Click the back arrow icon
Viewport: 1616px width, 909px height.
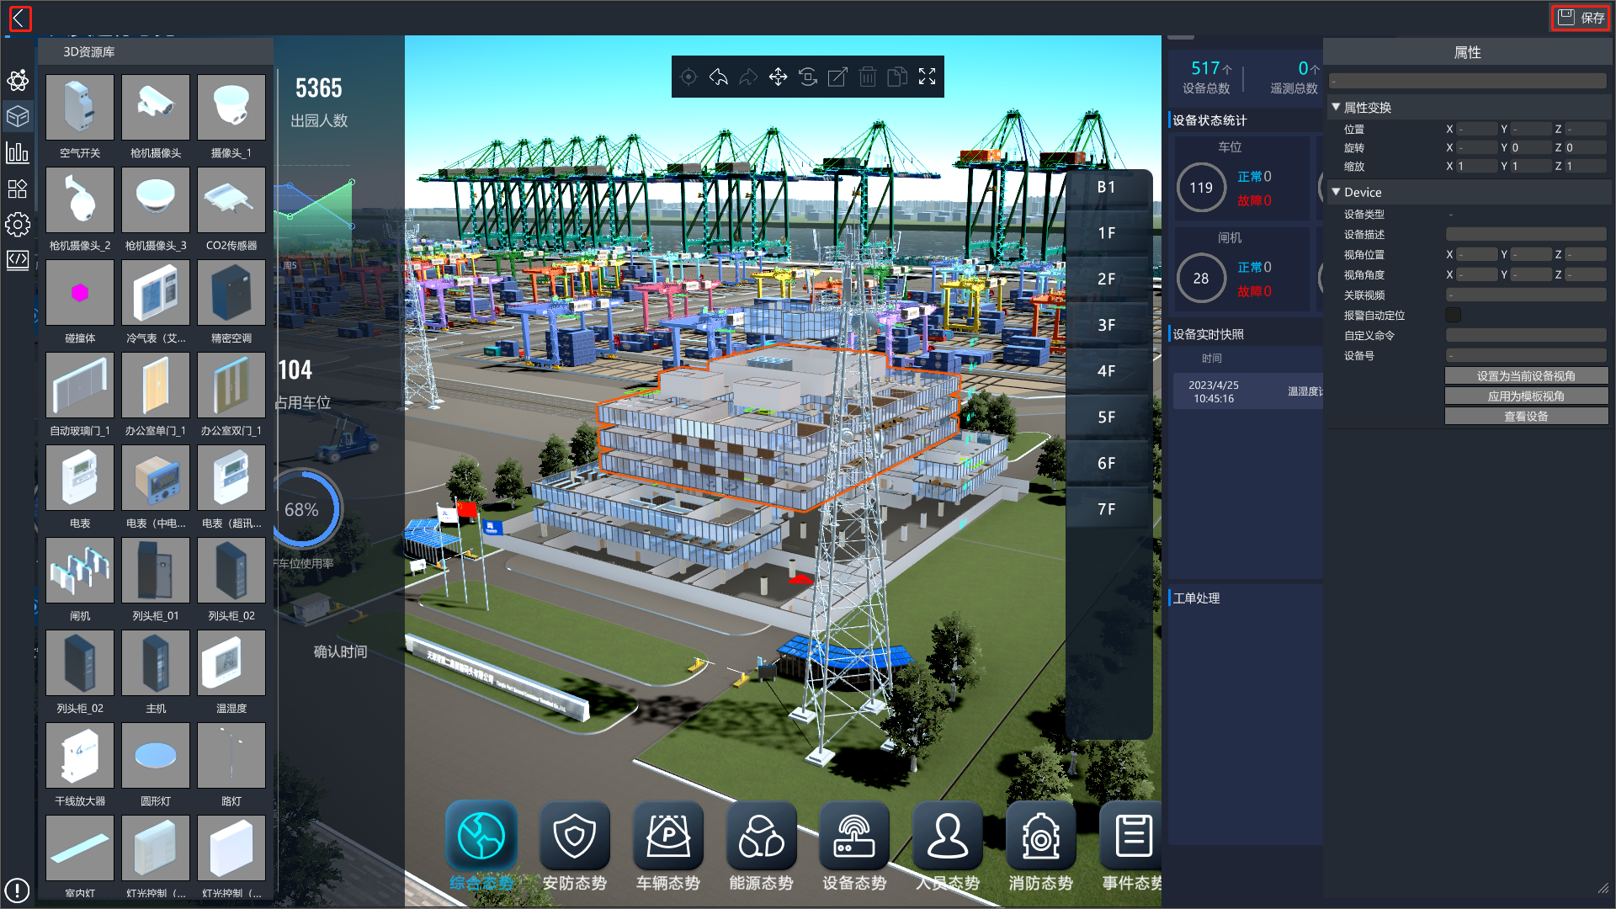click(x=19, y=18)
